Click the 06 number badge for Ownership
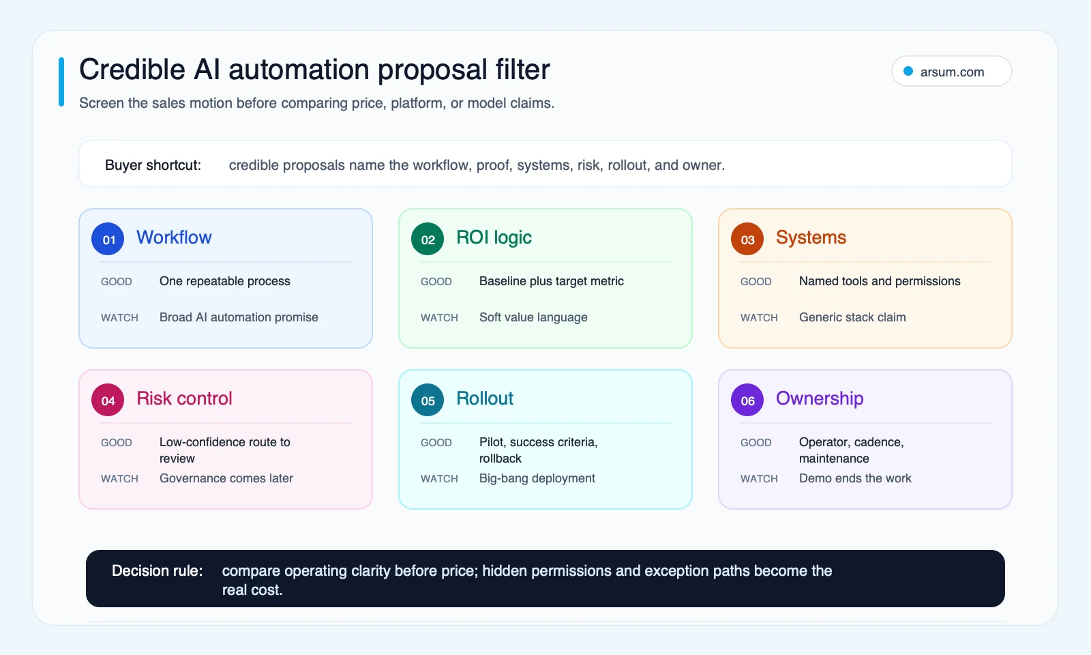Viewport: 1091px width, 655px height. coord(747,401)
